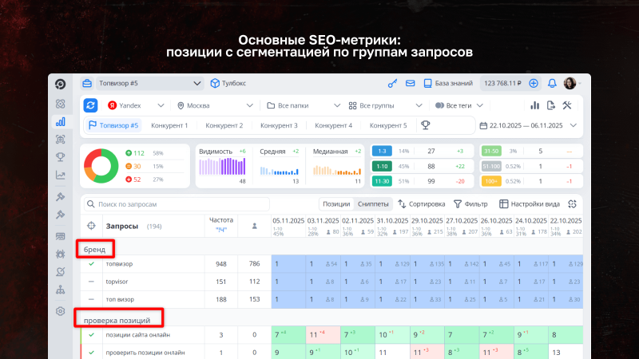
Task: Open the chart view icon
Action: click(x=534, y=105)
